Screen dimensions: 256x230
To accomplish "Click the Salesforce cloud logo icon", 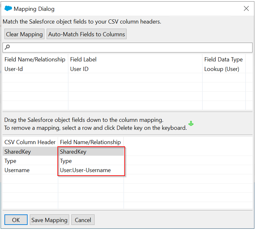I will pos(8,9).
